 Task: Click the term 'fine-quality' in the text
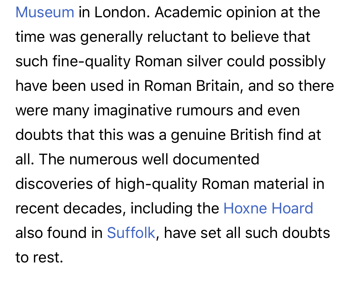[92, 61]
